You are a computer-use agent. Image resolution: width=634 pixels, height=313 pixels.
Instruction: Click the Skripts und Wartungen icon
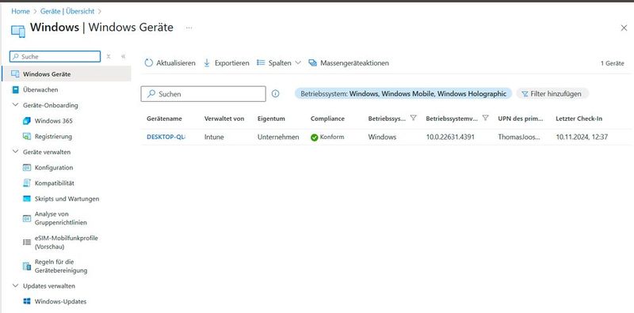[27, 198]
